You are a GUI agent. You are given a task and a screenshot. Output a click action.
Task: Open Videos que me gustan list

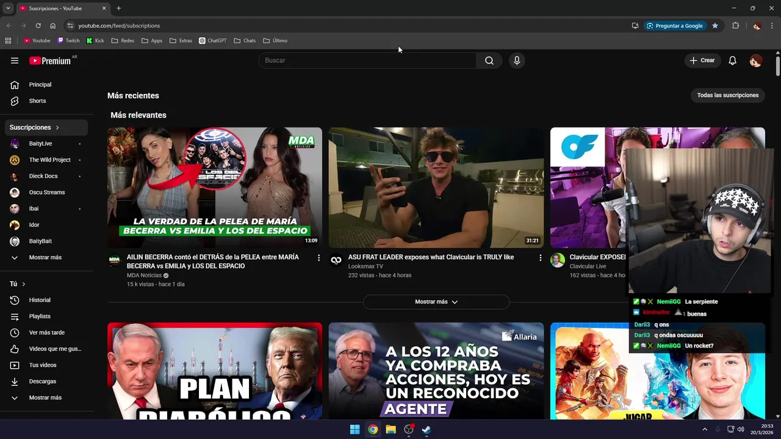pyautogui.click(x=46, y=349)
